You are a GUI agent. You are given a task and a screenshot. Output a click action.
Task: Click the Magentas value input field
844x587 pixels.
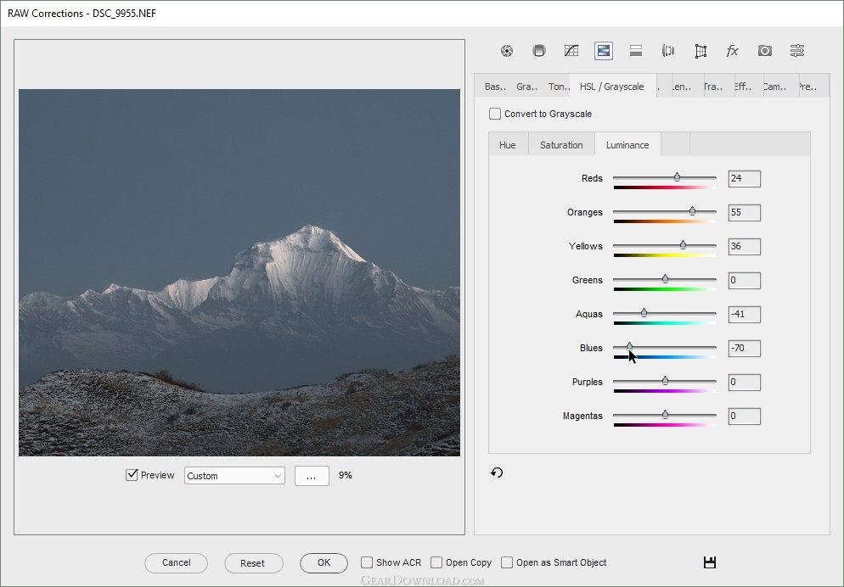(x=745, y=416)
